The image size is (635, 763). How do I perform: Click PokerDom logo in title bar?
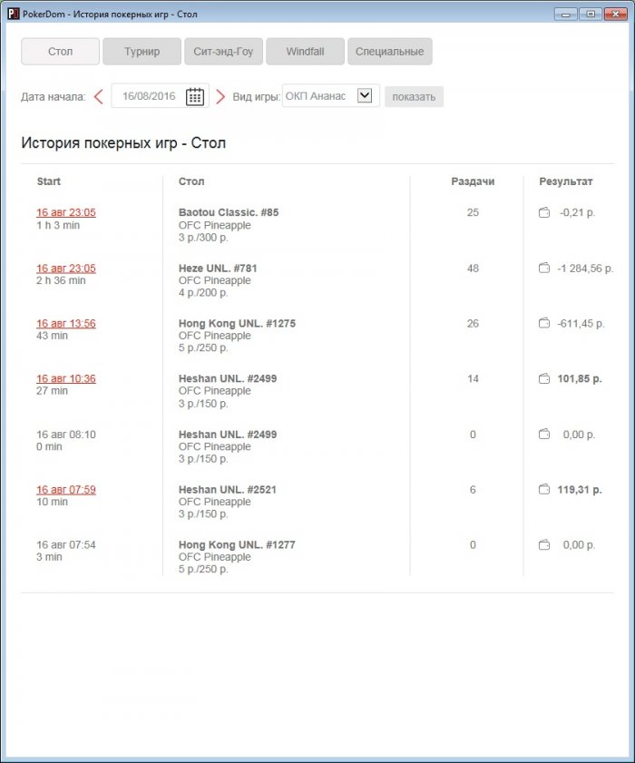[x=13, y=14]
